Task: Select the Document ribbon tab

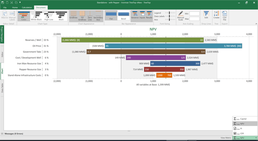Action: tap(41, 8)
